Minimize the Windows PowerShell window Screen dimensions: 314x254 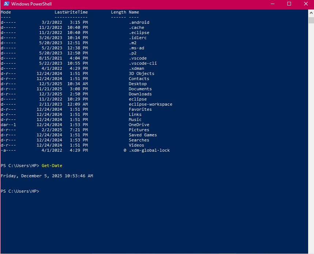click(x=272, y=4)
